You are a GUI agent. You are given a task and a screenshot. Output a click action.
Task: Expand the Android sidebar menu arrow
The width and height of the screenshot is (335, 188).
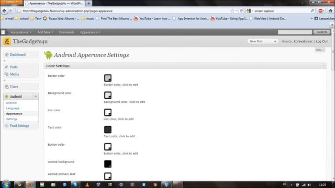36,97
